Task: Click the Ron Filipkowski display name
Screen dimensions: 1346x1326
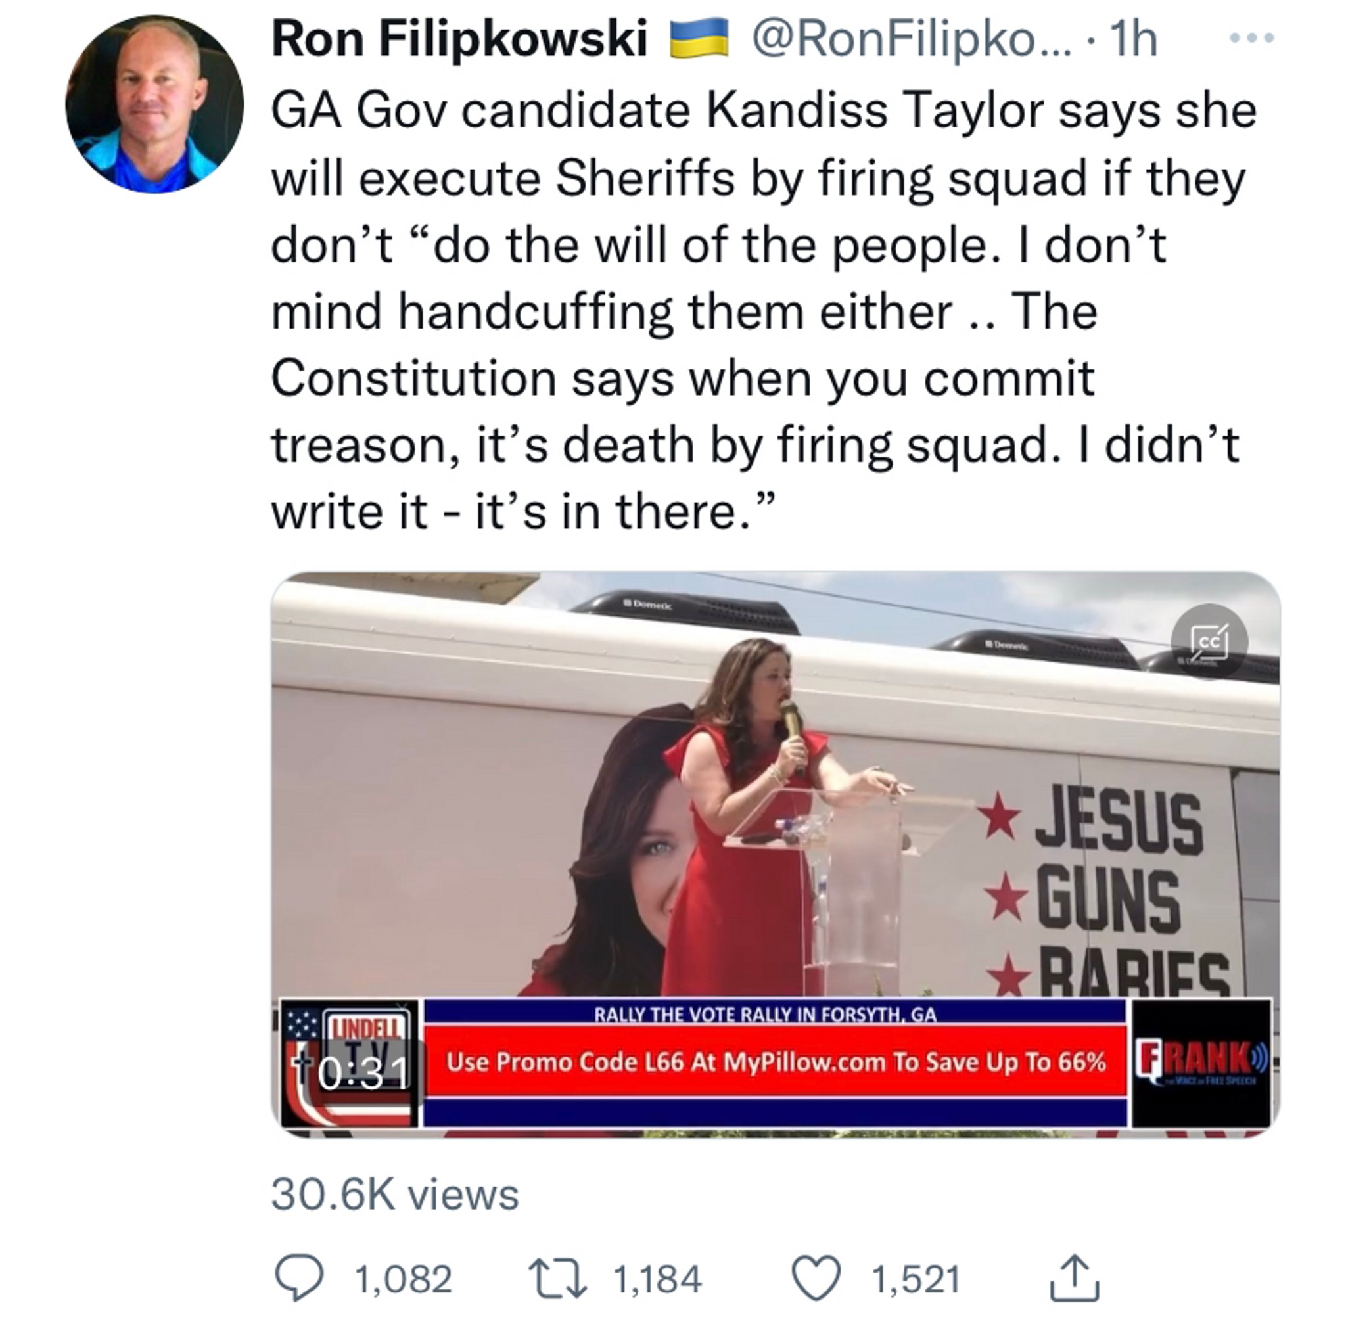Action: click(x=459, y=39)
